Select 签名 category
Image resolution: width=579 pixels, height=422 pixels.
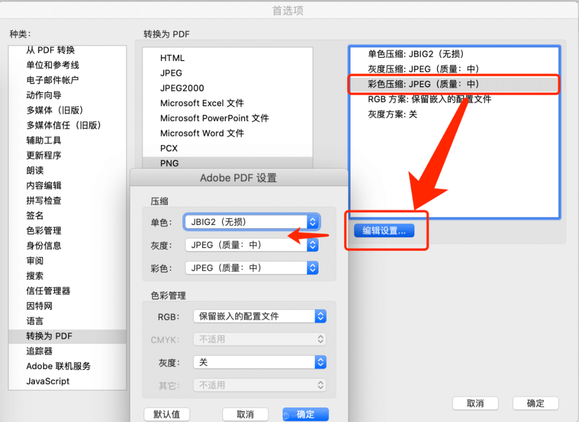pos(68,215)
